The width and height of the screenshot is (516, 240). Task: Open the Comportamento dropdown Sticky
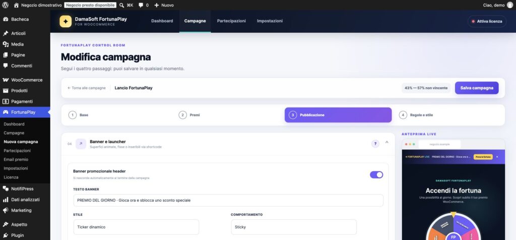(294, 227)
